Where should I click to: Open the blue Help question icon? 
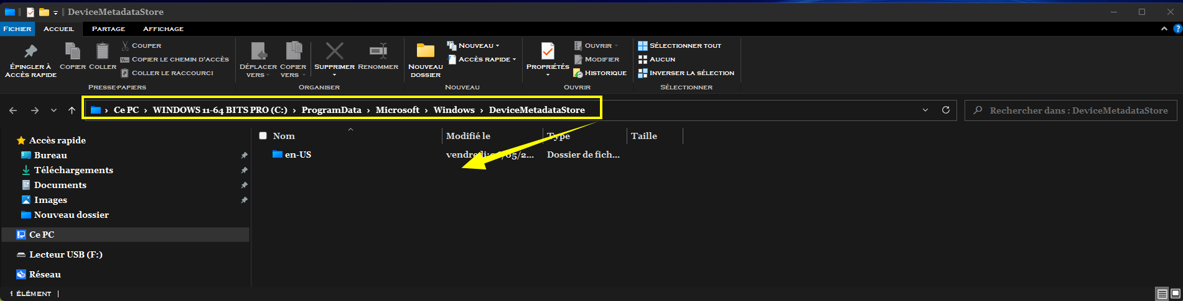[1177, 29]
